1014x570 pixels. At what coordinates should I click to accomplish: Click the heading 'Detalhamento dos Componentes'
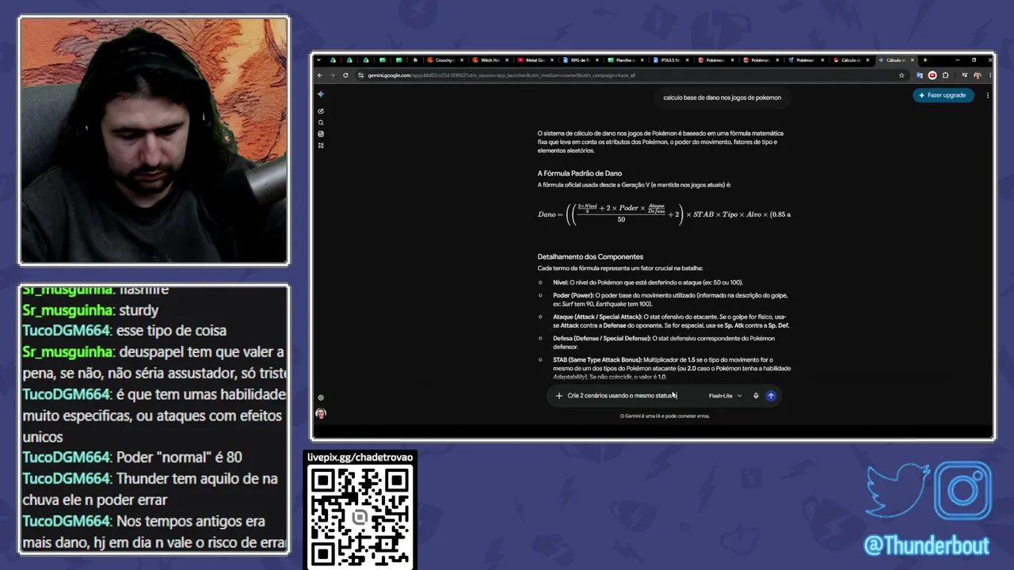[x=590, y=256]
